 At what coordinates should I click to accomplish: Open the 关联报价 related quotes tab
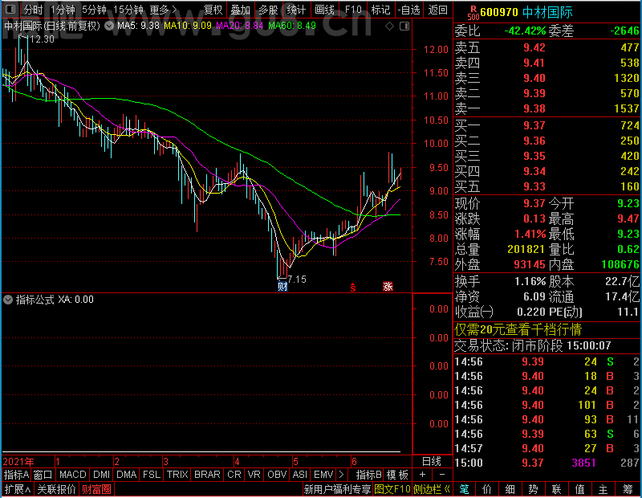(x=56, y=489)
